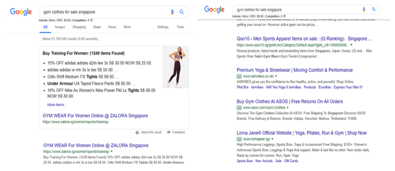The height and width of the screenshot is (171, 395).
Task: Open search Settings menu
Action: pos(163,27)
